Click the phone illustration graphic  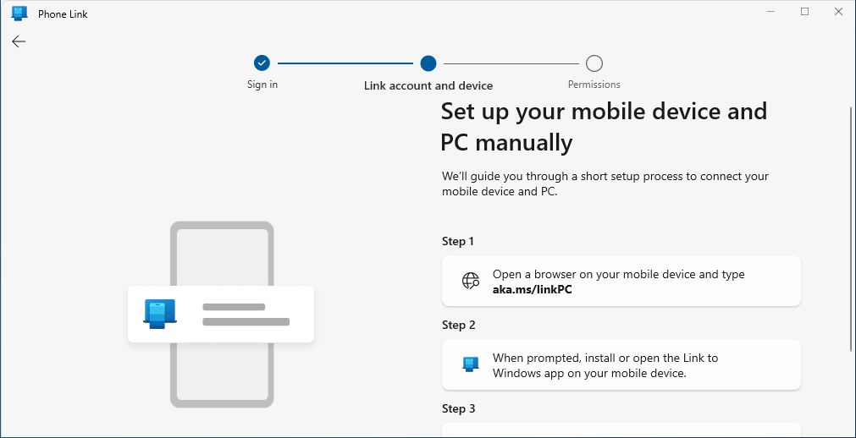pyautogui.click(x=222, y=315)
